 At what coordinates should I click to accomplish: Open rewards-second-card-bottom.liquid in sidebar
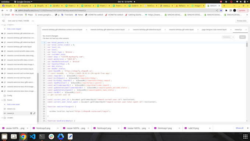20,69
